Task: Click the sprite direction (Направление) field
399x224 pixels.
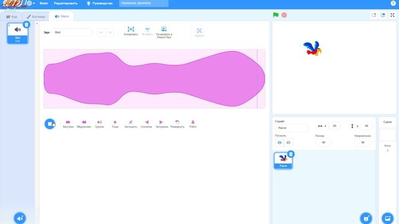Action: tap(363, 142)
